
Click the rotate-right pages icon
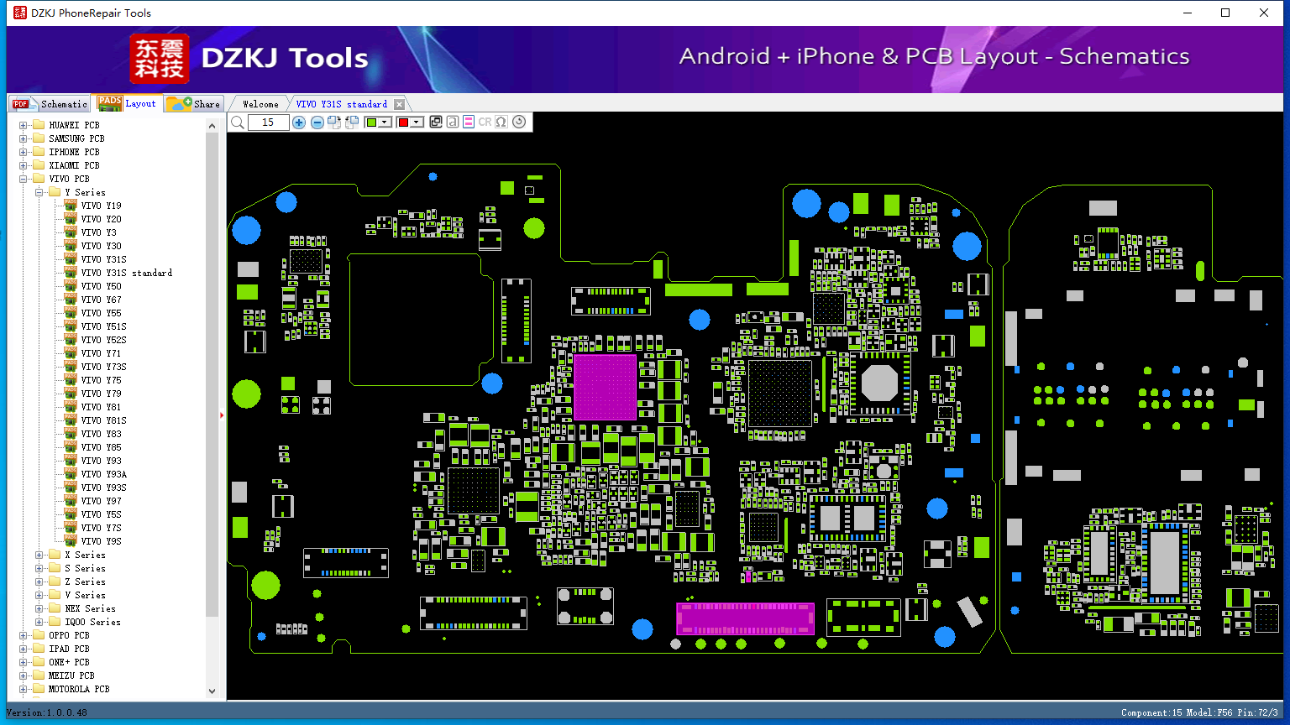tap(334, 123)
